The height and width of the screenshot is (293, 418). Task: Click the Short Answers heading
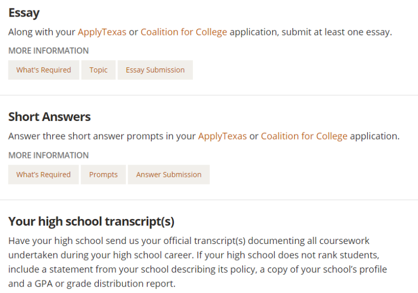(50, 117)
